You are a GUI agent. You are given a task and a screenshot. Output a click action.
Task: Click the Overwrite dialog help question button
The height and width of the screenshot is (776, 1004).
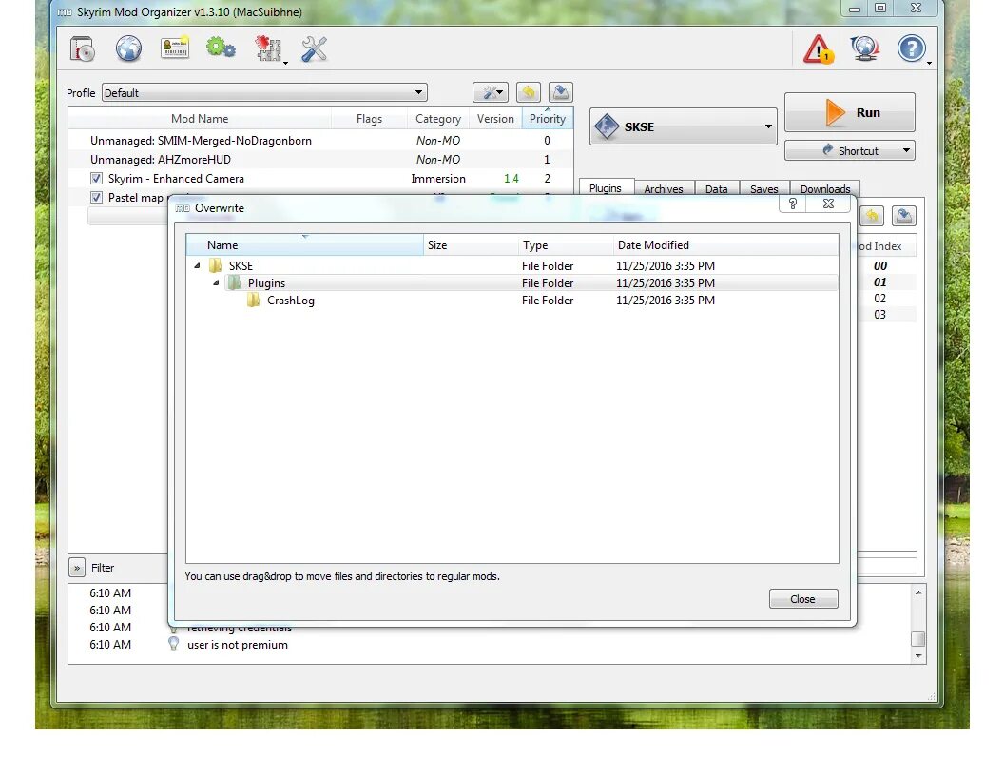click(x=793, y=204)
